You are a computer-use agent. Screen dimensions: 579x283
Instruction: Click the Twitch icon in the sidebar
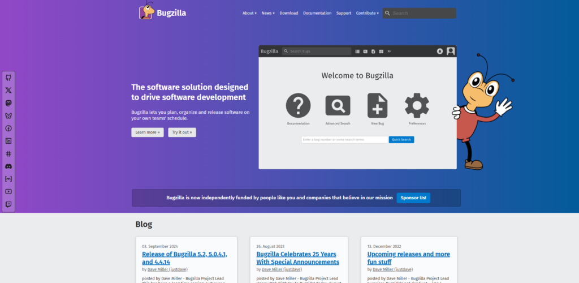point(8,204)
